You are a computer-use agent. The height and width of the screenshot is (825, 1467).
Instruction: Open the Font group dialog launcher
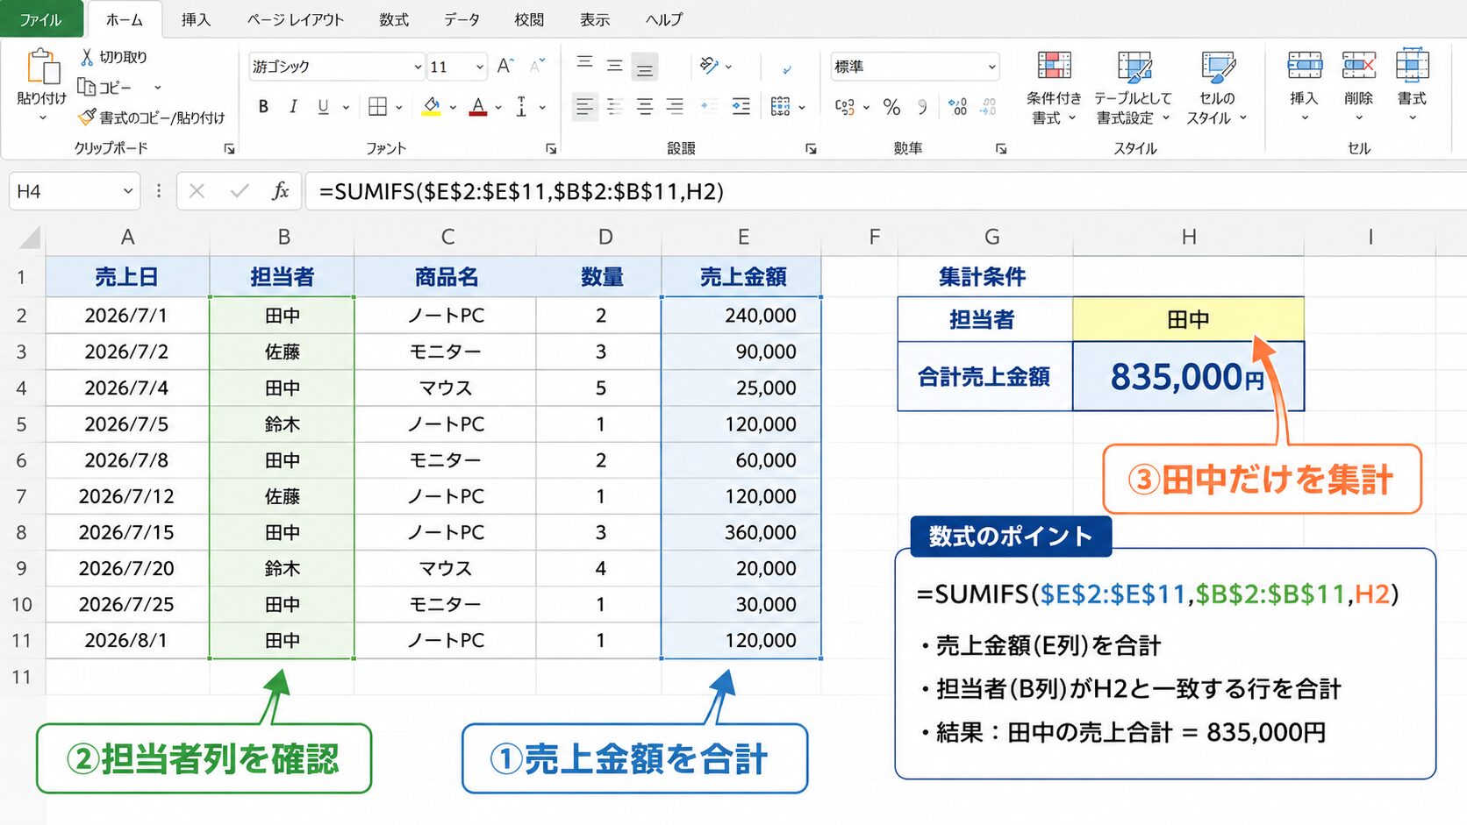pyautogui.click(x=551, y=149)
